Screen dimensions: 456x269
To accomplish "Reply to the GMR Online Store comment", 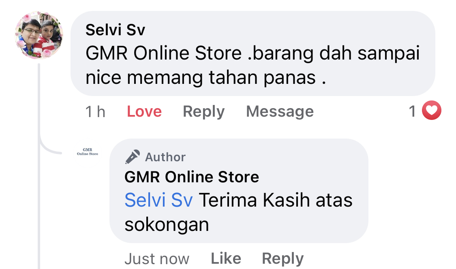I will pos(283,258).
